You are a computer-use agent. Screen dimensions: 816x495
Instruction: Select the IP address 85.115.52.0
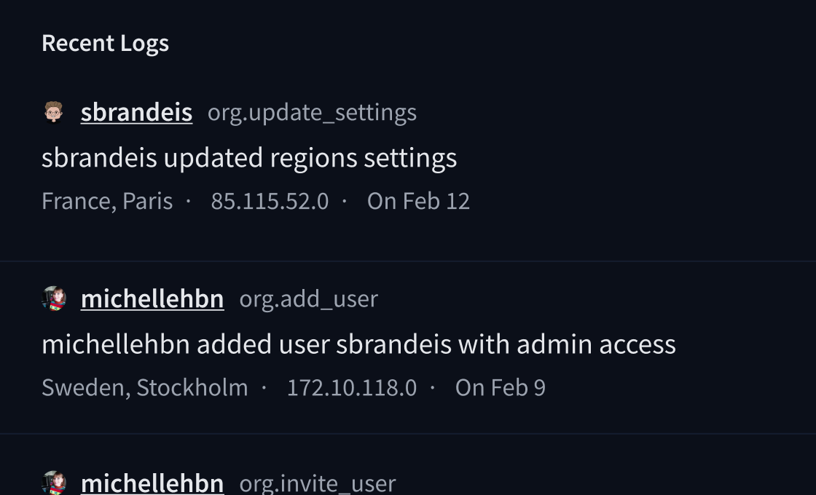270,201
